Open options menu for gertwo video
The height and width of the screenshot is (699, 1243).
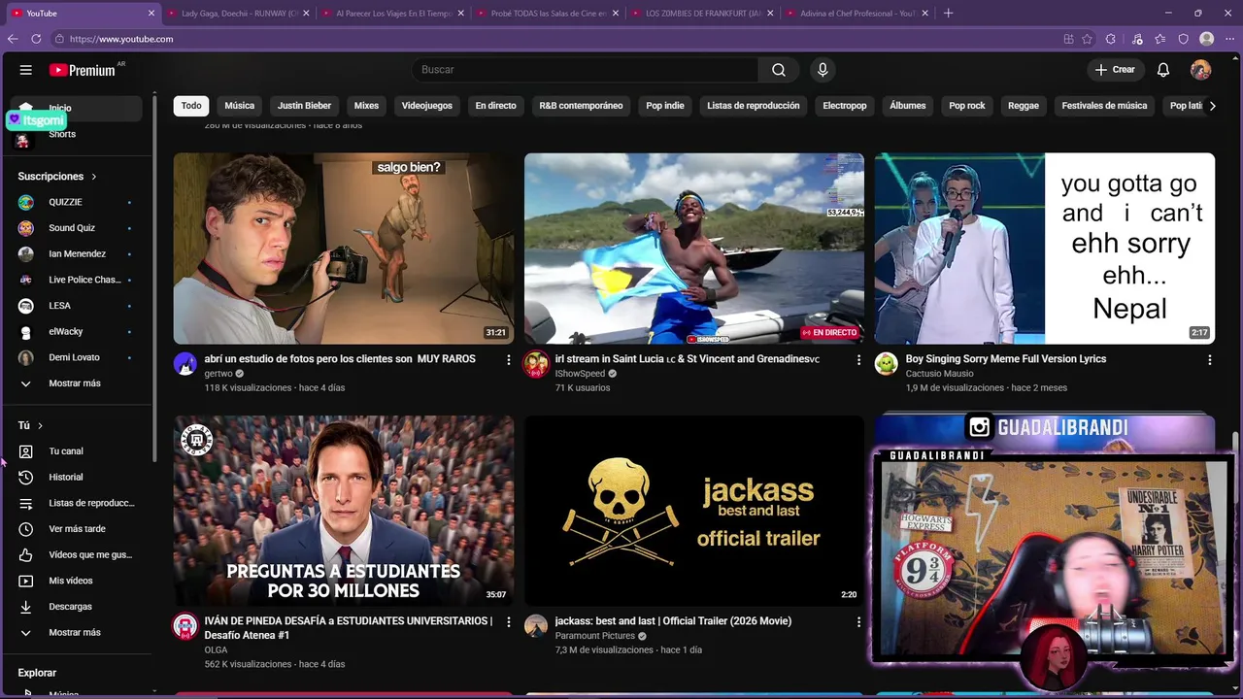(508, 359)
